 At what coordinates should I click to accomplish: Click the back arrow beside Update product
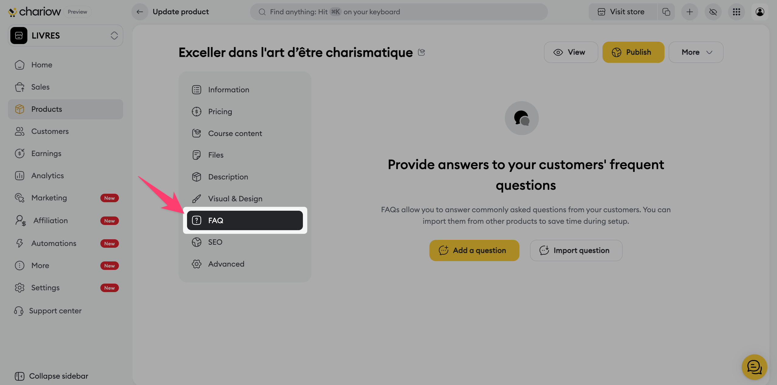tap(140, 12)
